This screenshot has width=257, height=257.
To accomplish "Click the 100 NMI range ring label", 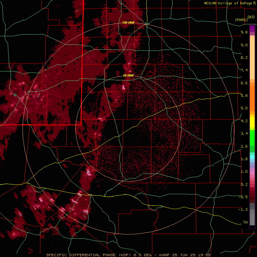I will [x=128, y=23].
